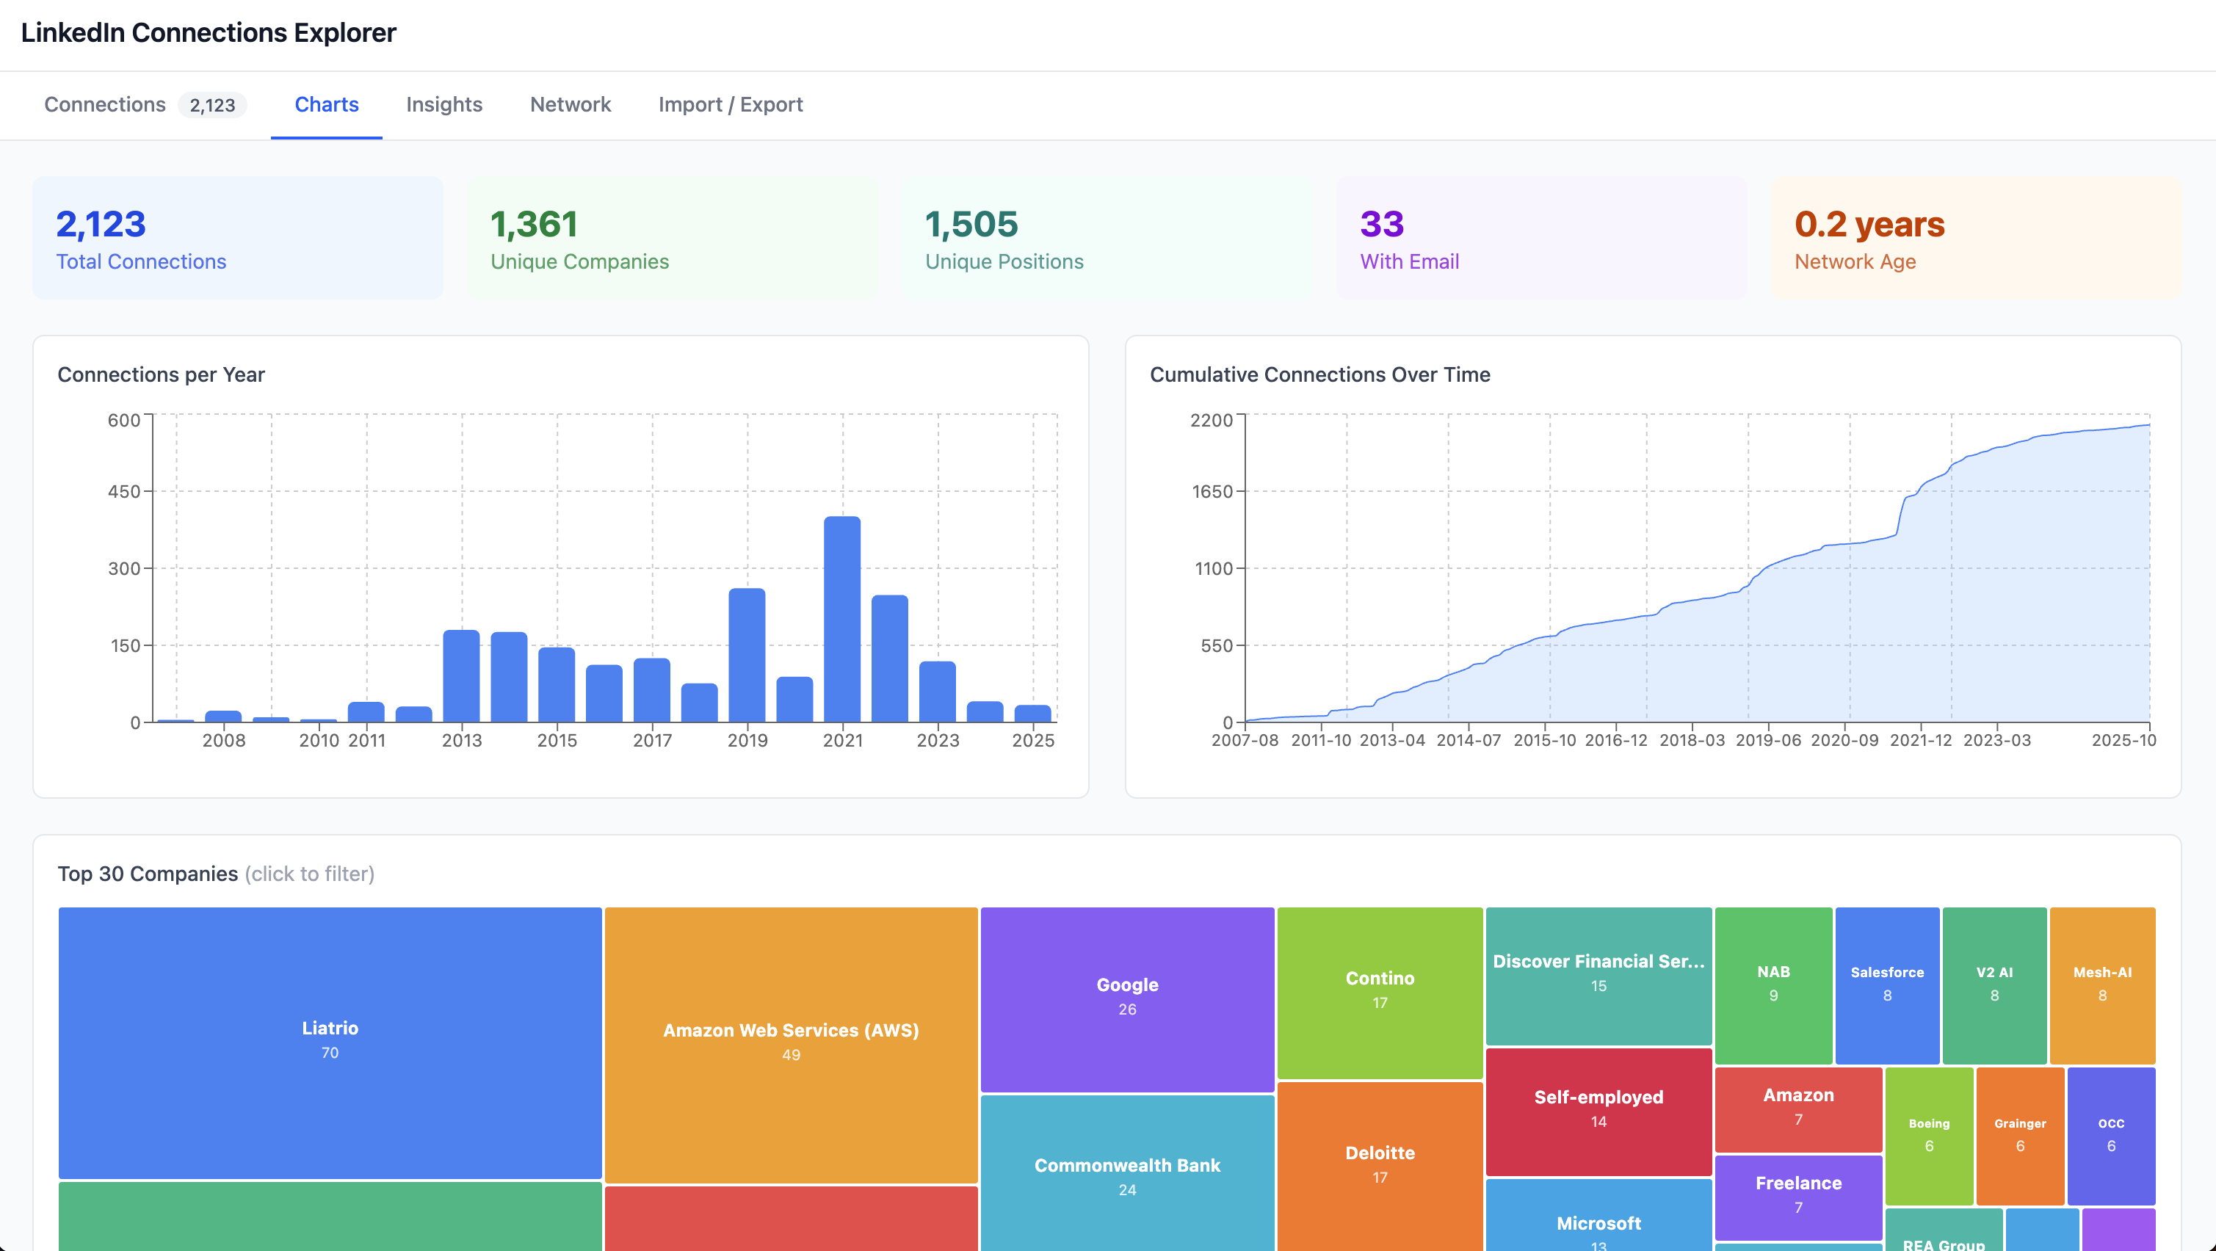
Task: Click the 2019 bar in Connections per Year
Action: coord(747,656)
